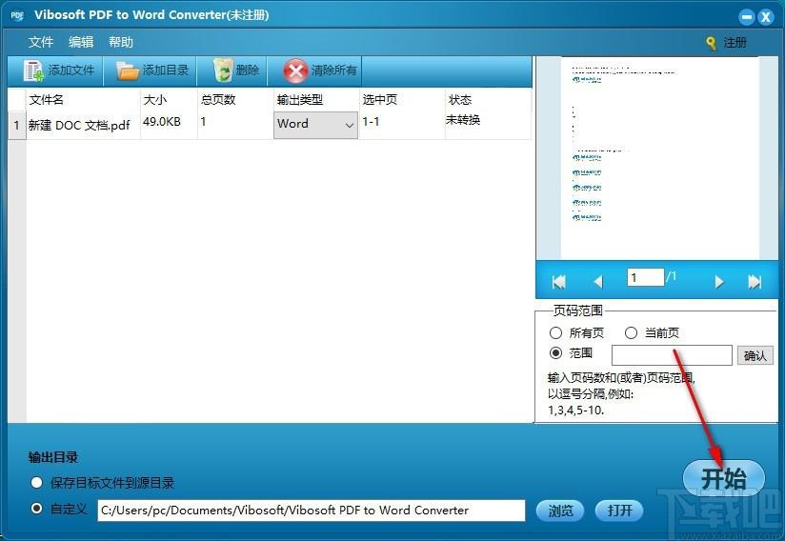
Task: Open the Word output type dropdown
Action: [315, 125]
